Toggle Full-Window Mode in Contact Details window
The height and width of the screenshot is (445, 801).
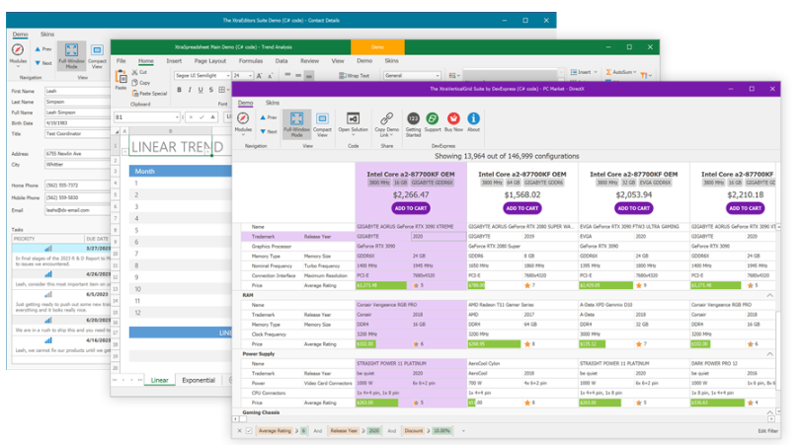pyautogui.click(x=71, y=55)
